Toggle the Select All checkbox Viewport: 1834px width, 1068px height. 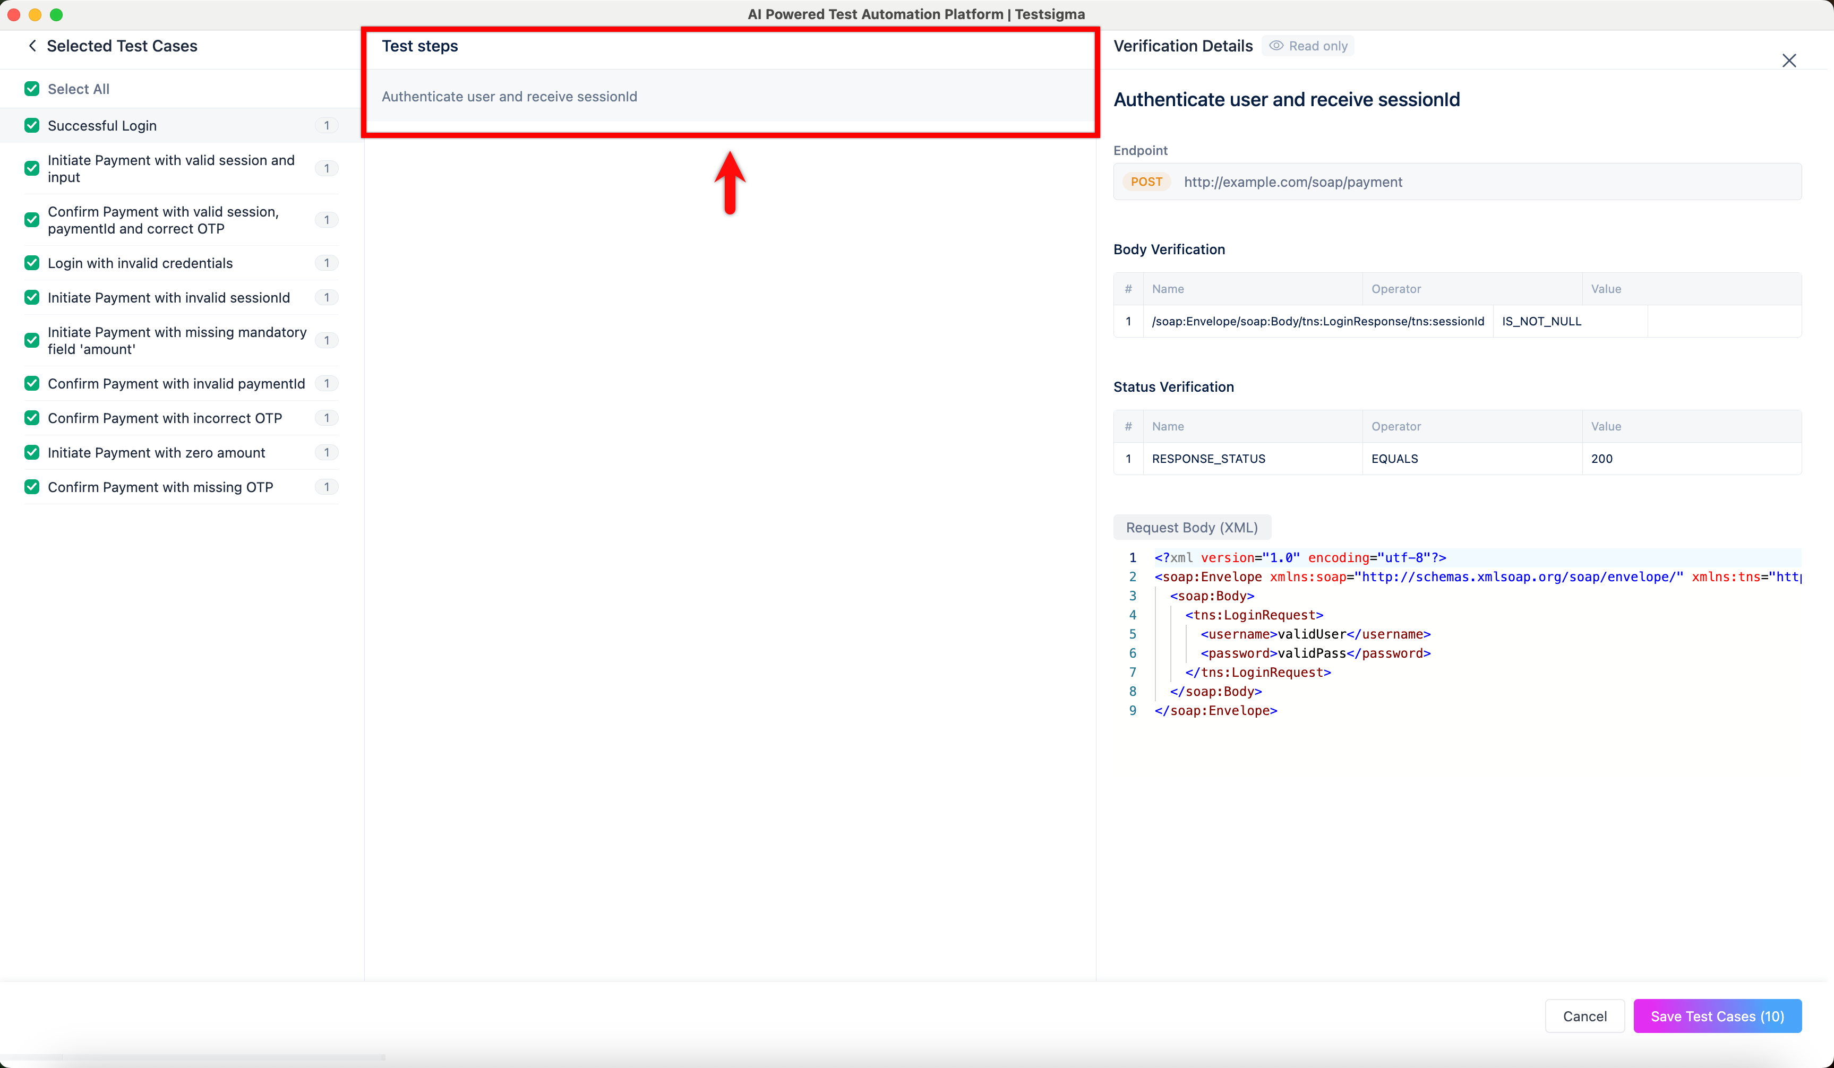(32, 89)
